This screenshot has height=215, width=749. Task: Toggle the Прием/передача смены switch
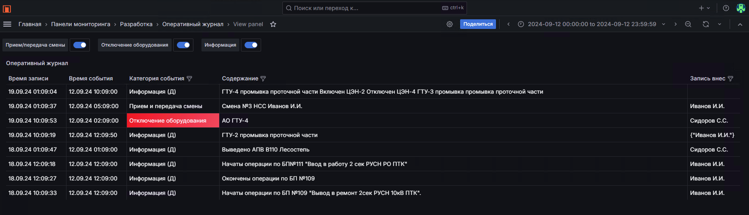(x=80, y=45)
